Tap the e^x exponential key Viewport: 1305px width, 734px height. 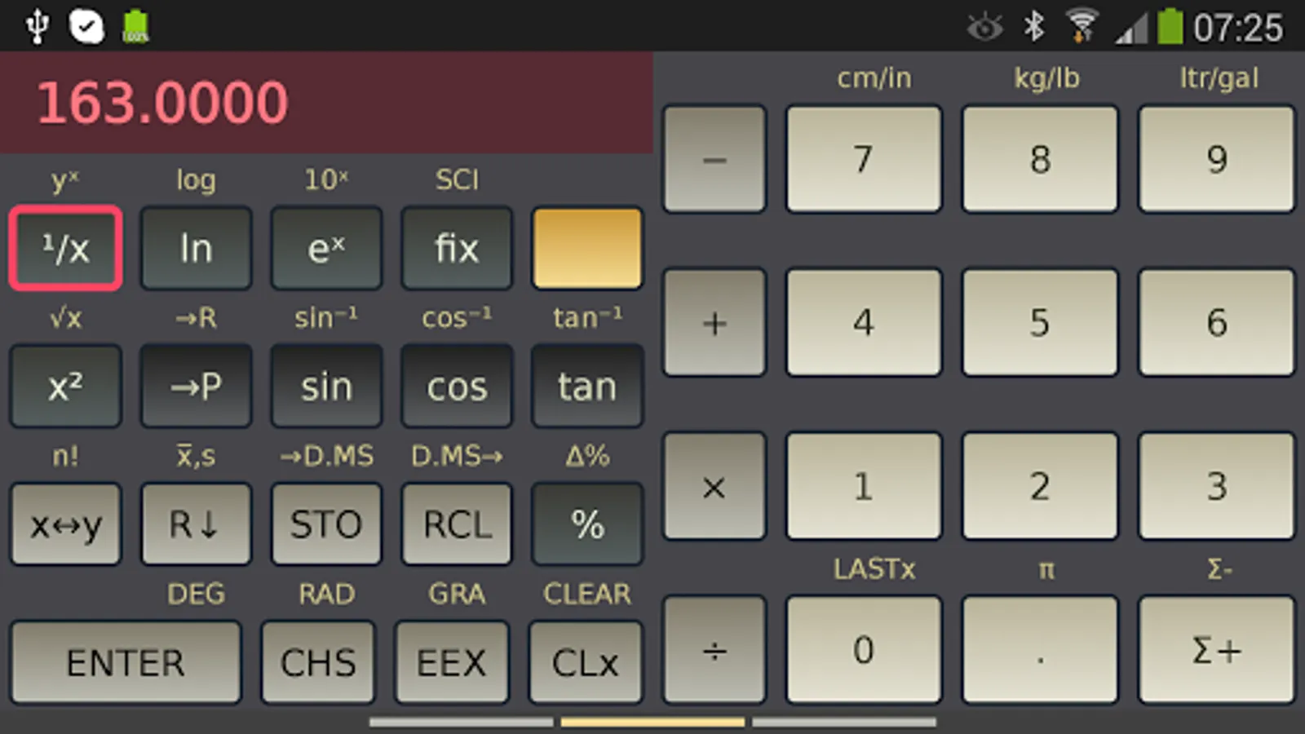pos(326,248)
